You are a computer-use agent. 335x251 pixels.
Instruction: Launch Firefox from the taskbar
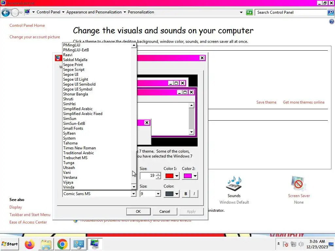(x=30, y=244)
